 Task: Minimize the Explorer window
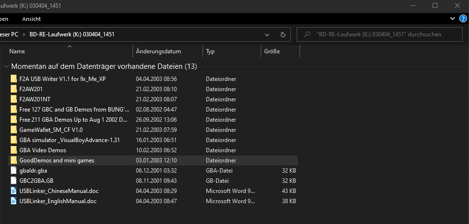coord(413,5)
